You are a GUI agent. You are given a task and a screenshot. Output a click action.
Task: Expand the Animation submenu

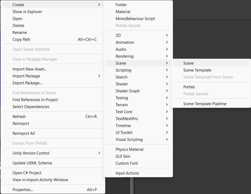[138, 42]
